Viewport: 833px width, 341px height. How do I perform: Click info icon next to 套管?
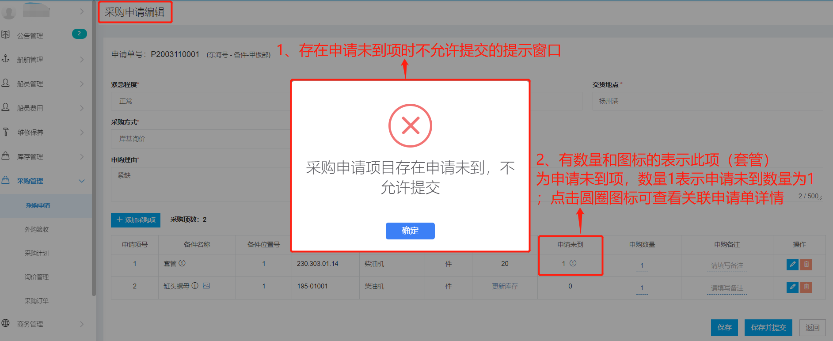coord(182,263)
